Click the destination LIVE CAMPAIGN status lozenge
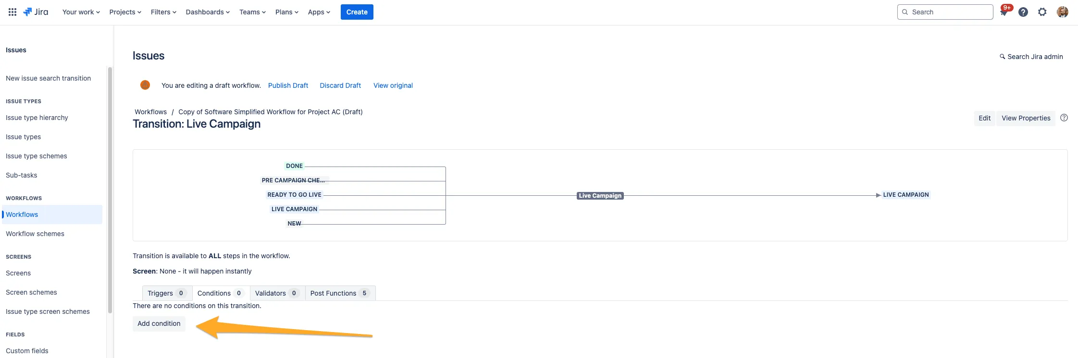This screenshot has width=1078, height=358. point(906,195)
